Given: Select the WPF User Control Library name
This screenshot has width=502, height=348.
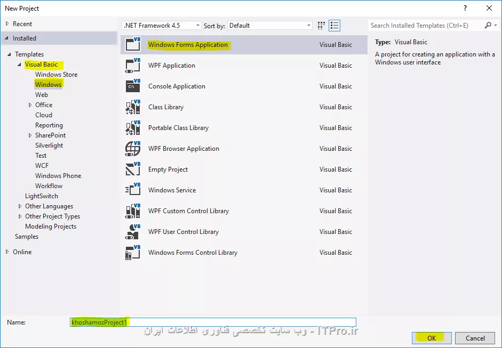Looking at the screenshot, I should (184, 232).
